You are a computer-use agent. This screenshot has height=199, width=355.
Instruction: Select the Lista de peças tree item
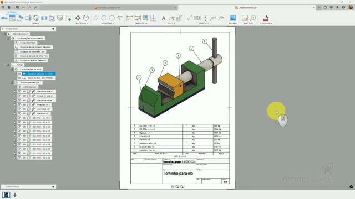pos(31,87)
